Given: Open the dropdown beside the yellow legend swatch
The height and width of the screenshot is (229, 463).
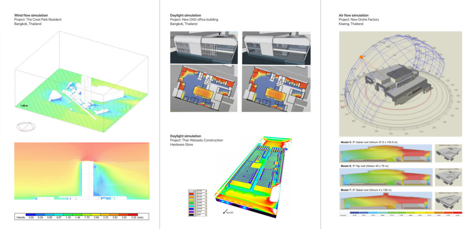Looking at the screenshot, I should click(194, 200).
